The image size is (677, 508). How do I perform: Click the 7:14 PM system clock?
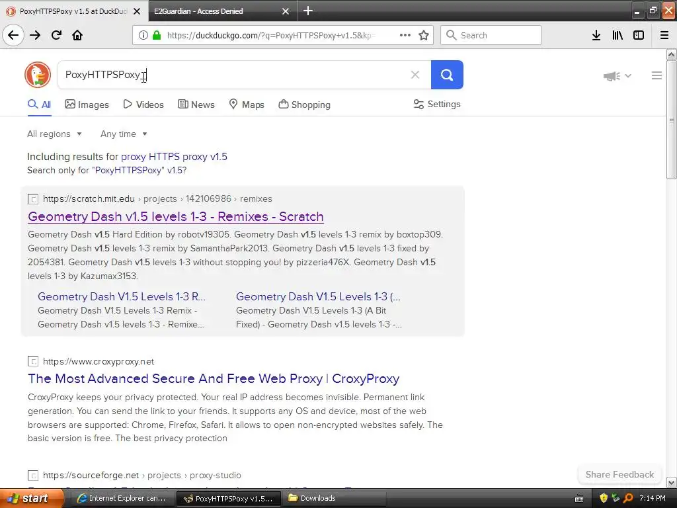pyautogui.click(x=653, y=498)
